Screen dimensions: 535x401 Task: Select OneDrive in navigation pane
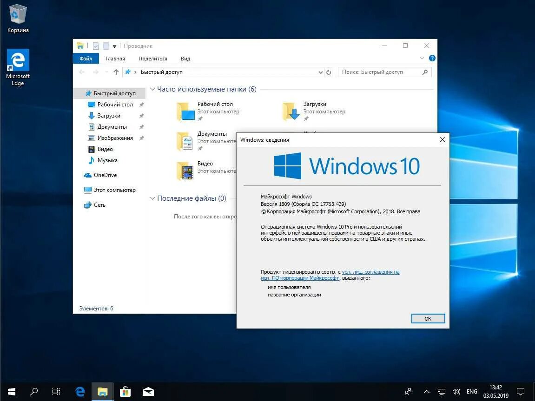[110, 175]
